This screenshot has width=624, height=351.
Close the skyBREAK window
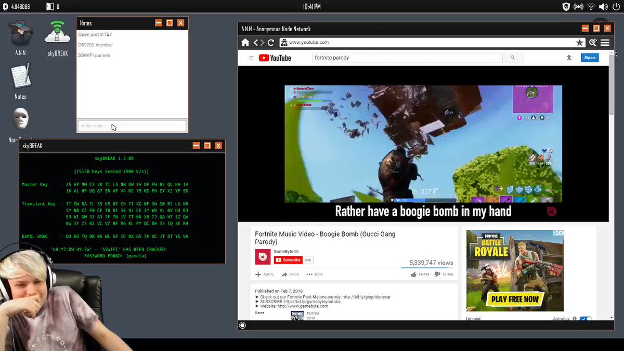pyautogui.click(x=218, y=146)
